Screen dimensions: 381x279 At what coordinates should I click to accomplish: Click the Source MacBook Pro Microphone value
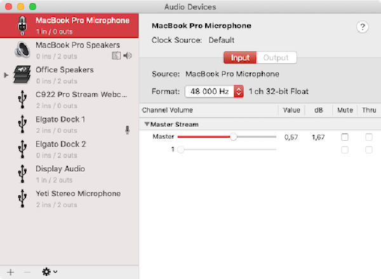(x=232, y=74)
